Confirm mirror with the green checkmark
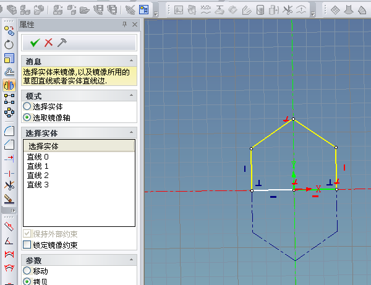Screen dimensions: 371x285 [x=35, y=43]
